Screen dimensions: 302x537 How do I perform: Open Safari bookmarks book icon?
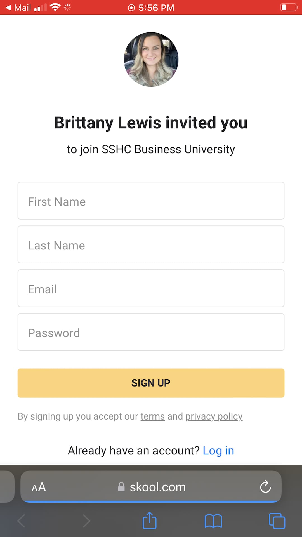point(213,521)
